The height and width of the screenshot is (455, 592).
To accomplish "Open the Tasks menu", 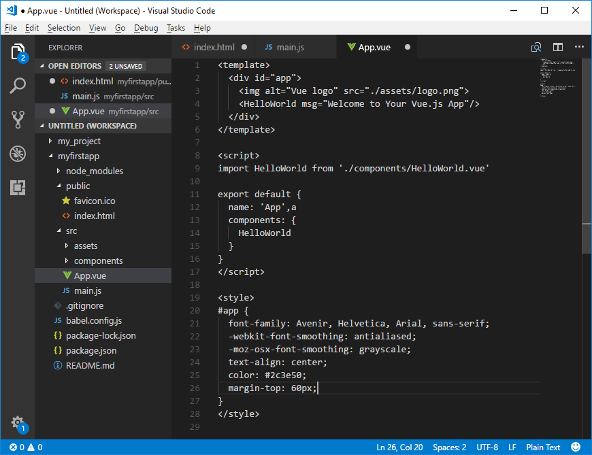I will click(176, 28).
